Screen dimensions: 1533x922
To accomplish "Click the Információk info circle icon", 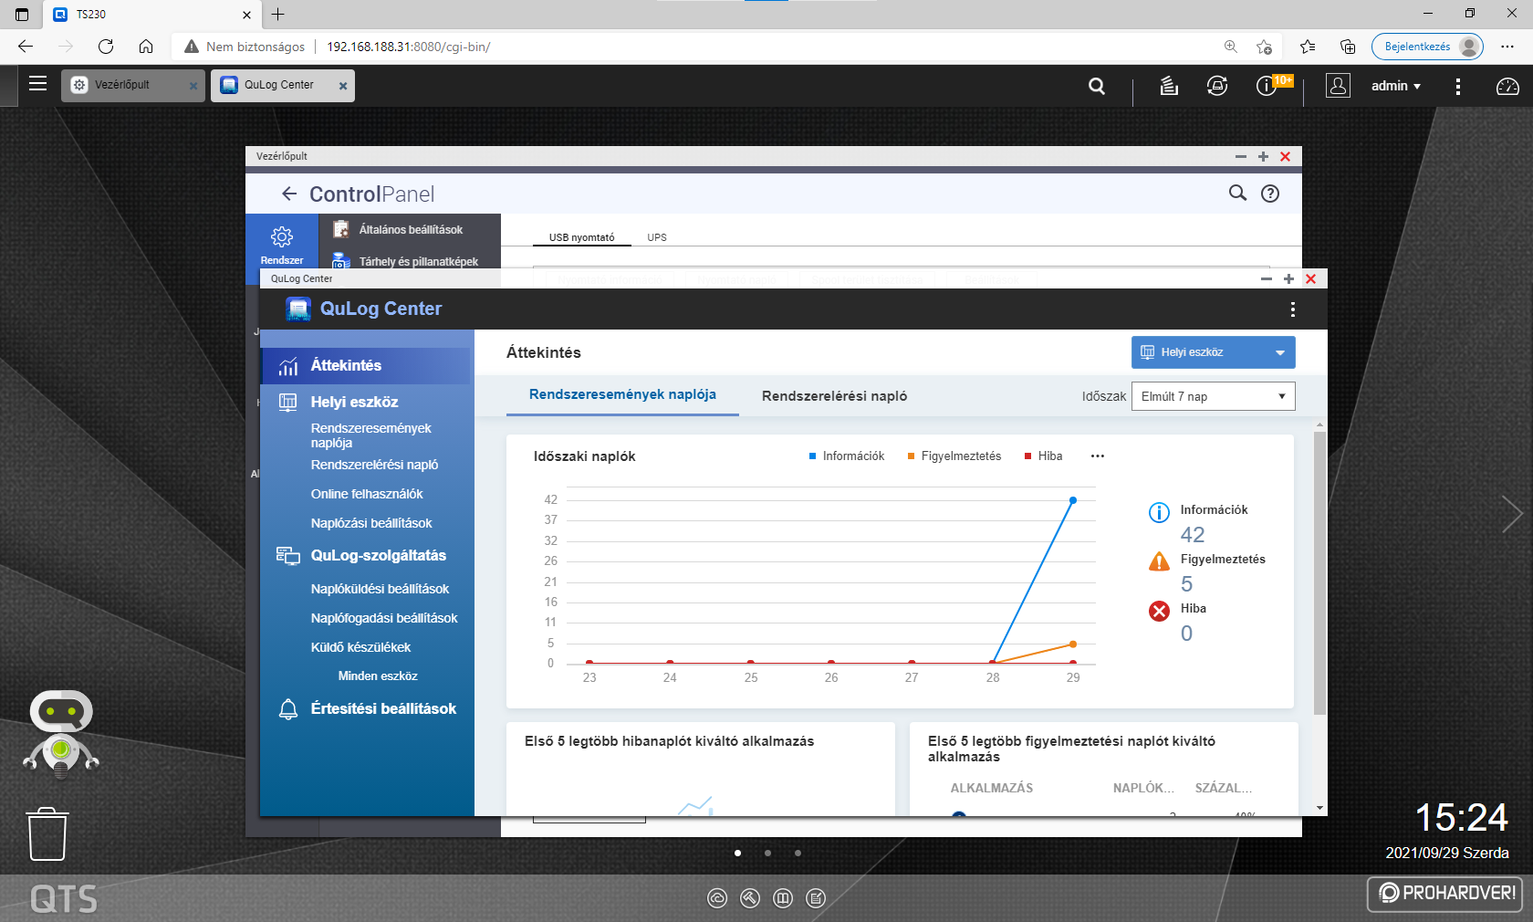I will pos(1159,512).
